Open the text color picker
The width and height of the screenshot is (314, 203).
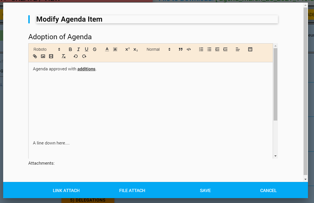pyautogui.click(x=107, y=49)
